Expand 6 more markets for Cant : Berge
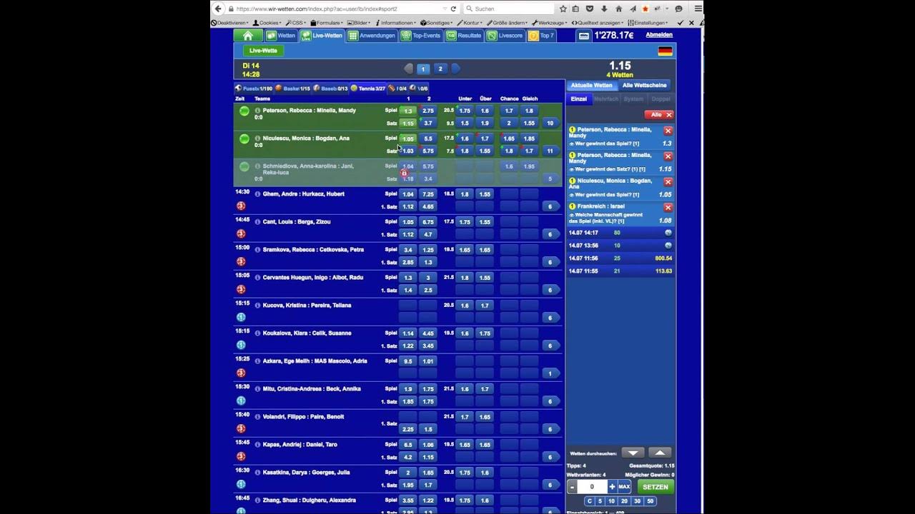Image resolution: width=915 pixels, height=514 pixels. [550, 234]
